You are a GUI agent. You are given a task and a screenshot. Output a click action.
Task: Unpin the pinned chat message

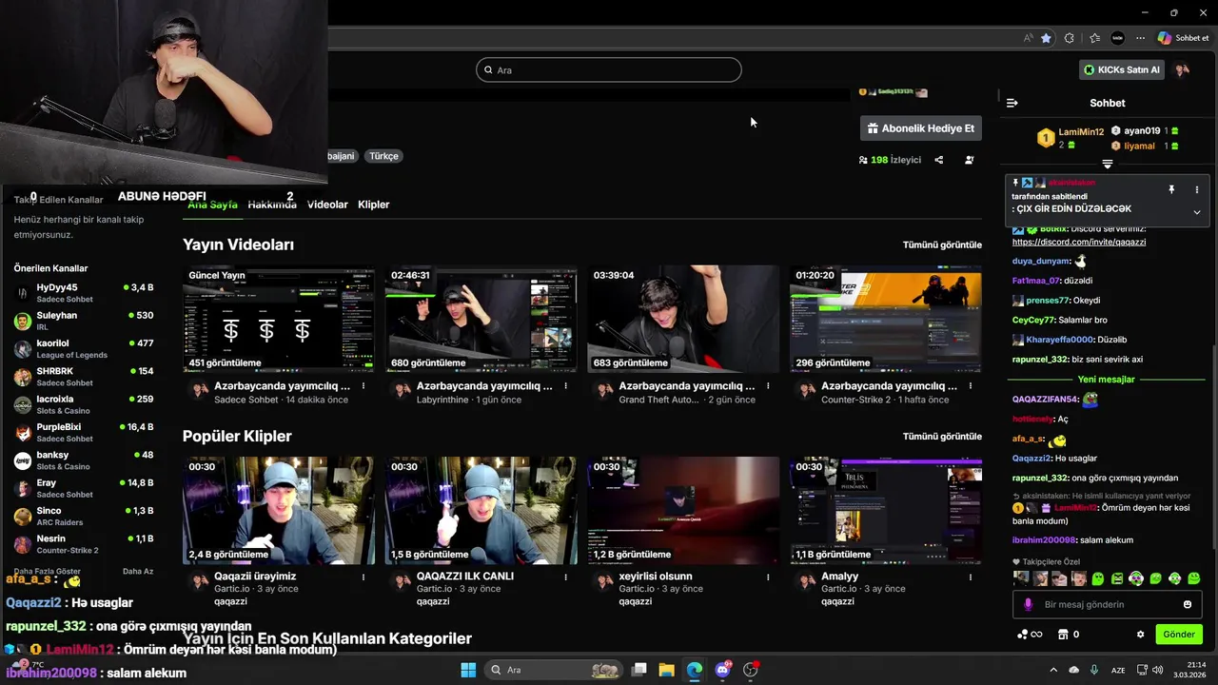1171,190
